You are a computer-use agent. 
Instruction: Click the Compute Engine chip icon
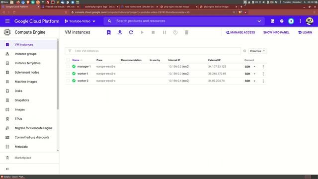(x=7, y=32)
